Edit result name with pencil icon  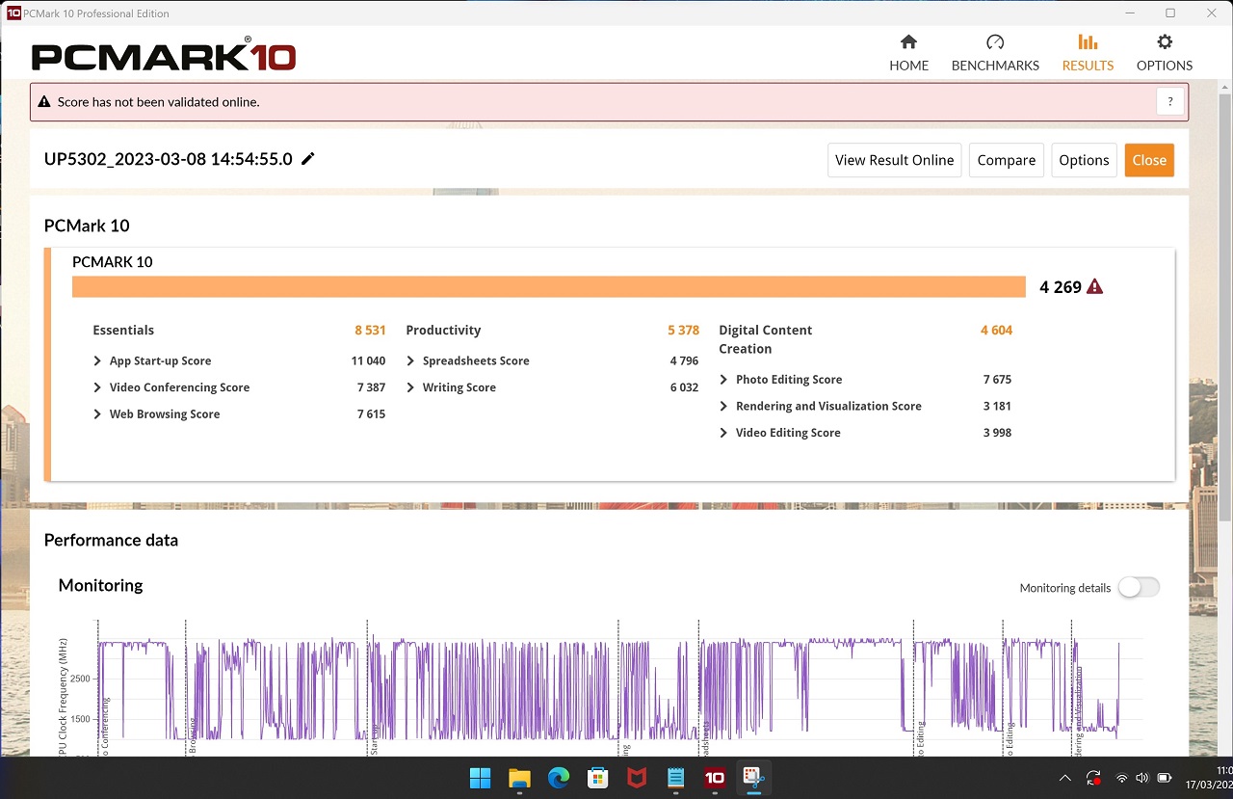click(x=308, y=159)
